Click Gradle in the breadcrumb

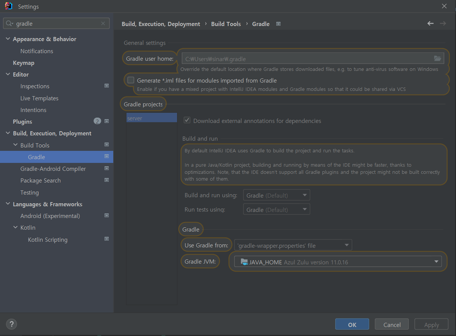point(260,24)
